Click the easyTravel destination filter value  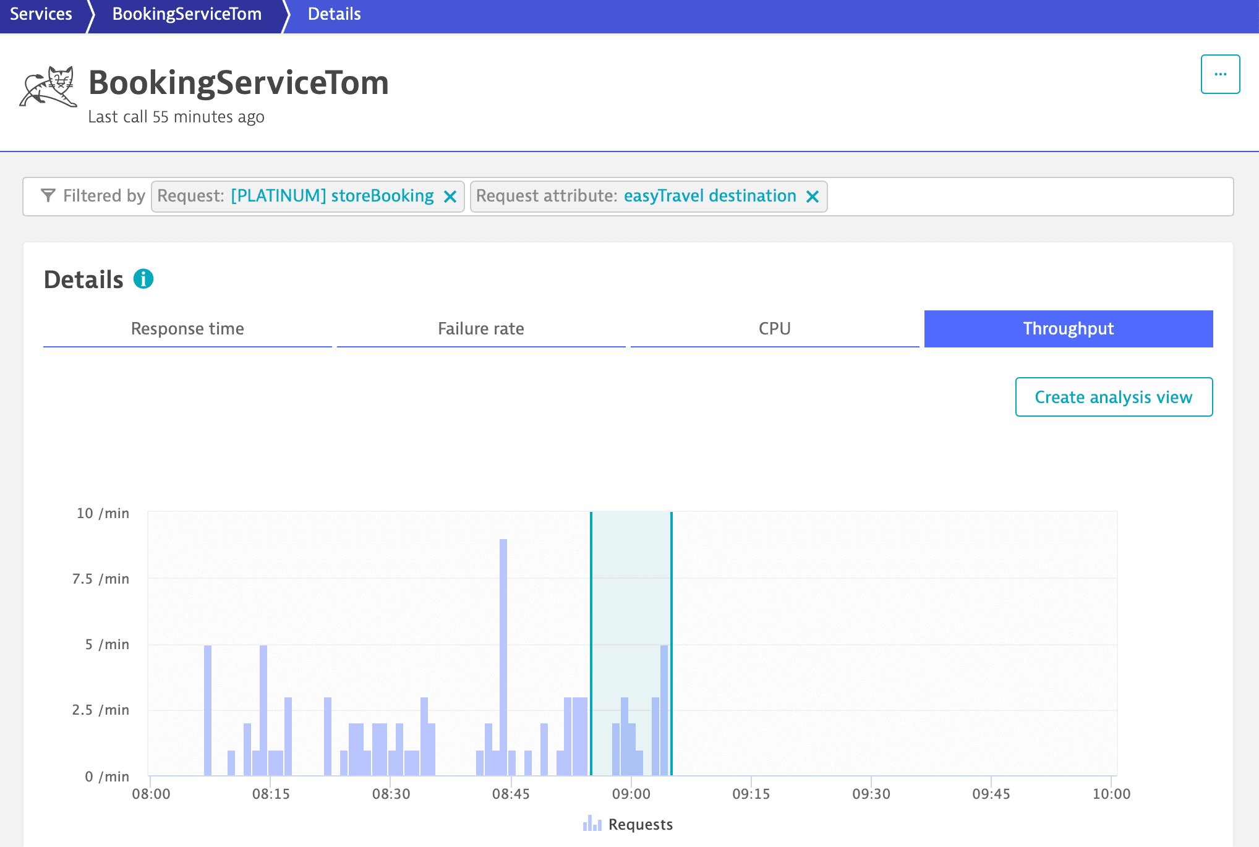(709, 196)
